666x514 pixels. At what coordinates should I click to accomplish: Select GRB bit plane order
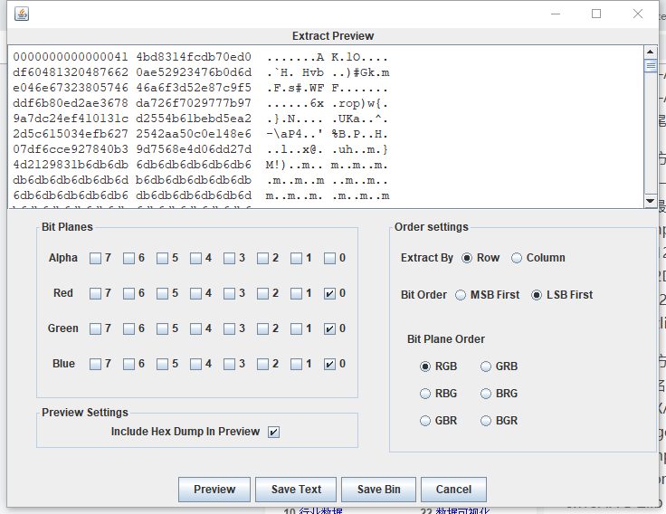tap(486, 366)
